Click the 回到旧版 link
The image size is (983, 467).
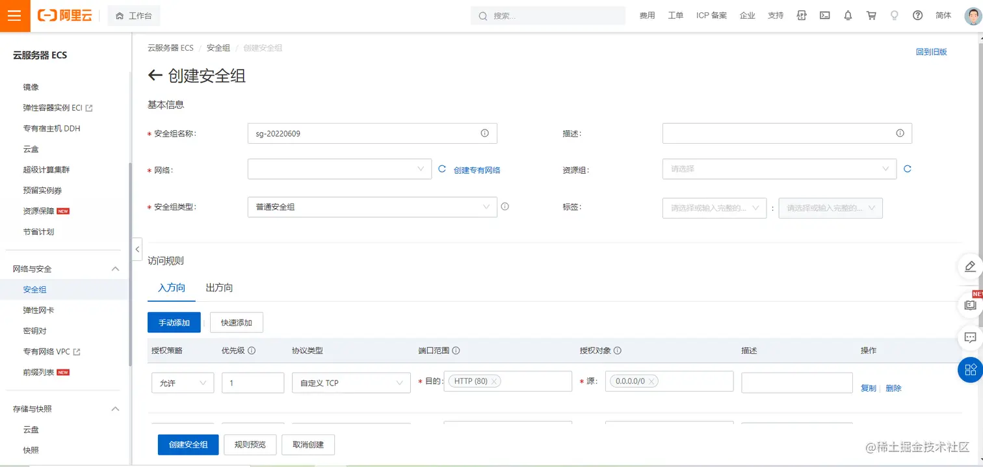[932, 52]
